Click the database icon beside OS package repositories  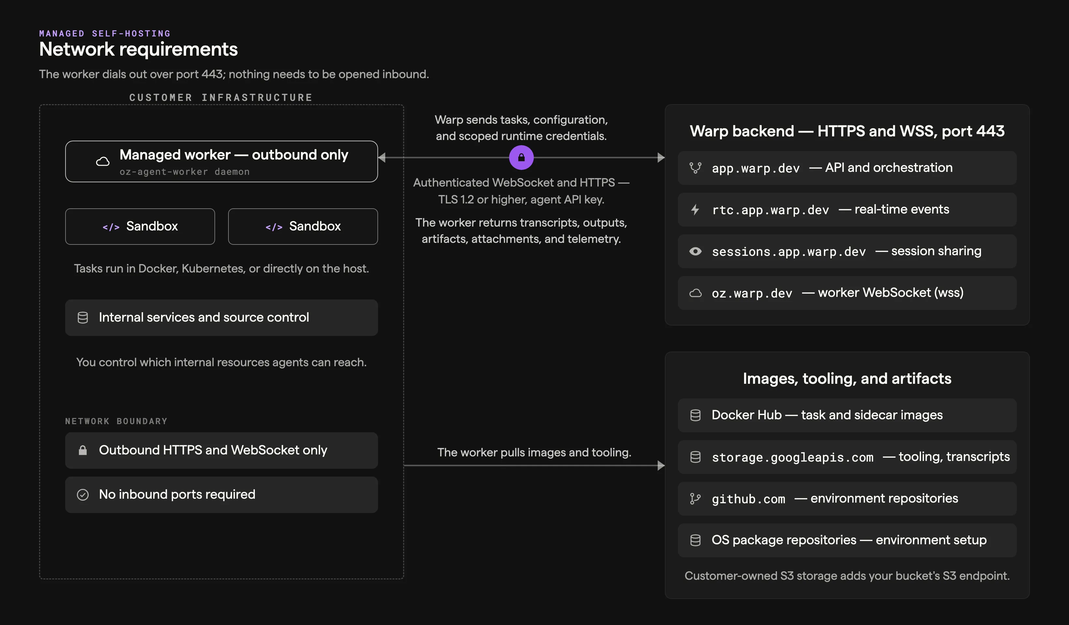click(x=695, y=540)
